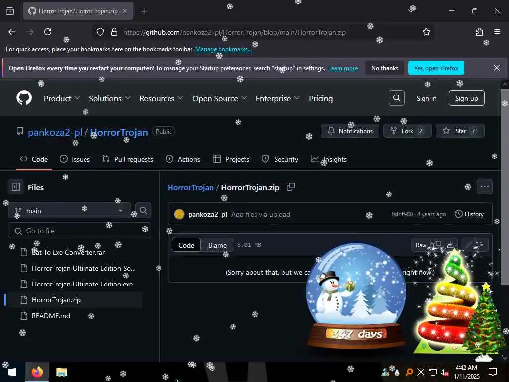Open the Manage bookmarks link
Screen dimensions: 509x382
(x=223, y=49)
